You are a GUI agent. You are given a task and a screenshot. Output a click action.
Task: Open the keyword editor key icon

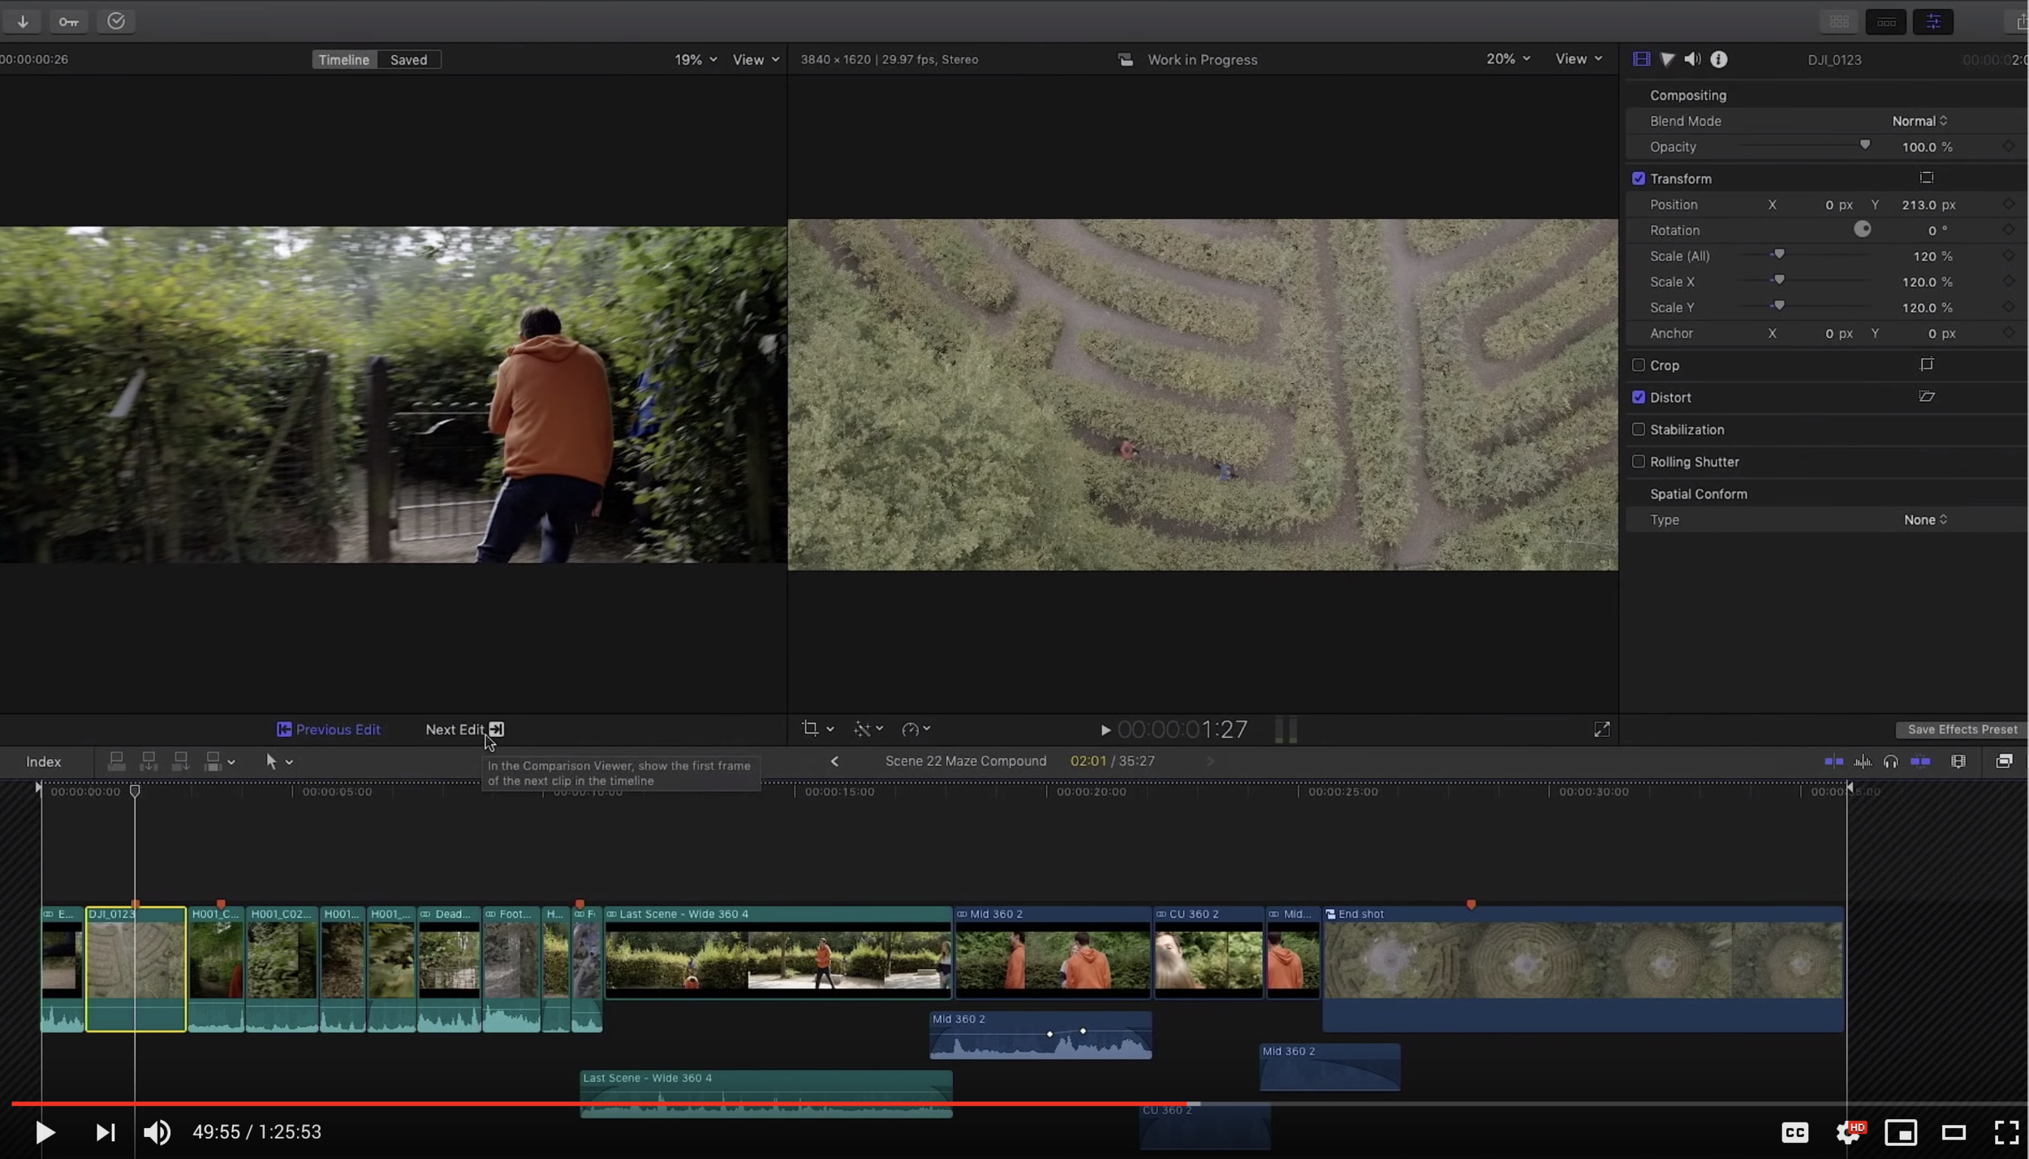[69, 21]
